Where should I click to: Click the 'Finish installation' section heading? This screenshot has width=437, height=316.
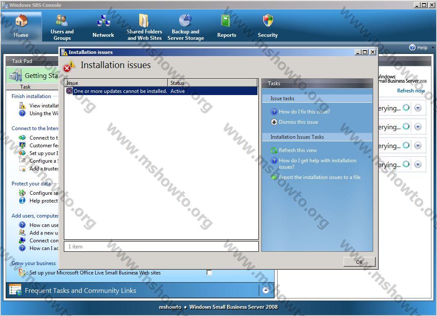[x=31, y=96]
